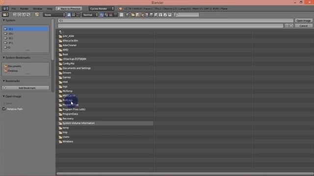Go back to previous folder arrow

coord(15,15)
